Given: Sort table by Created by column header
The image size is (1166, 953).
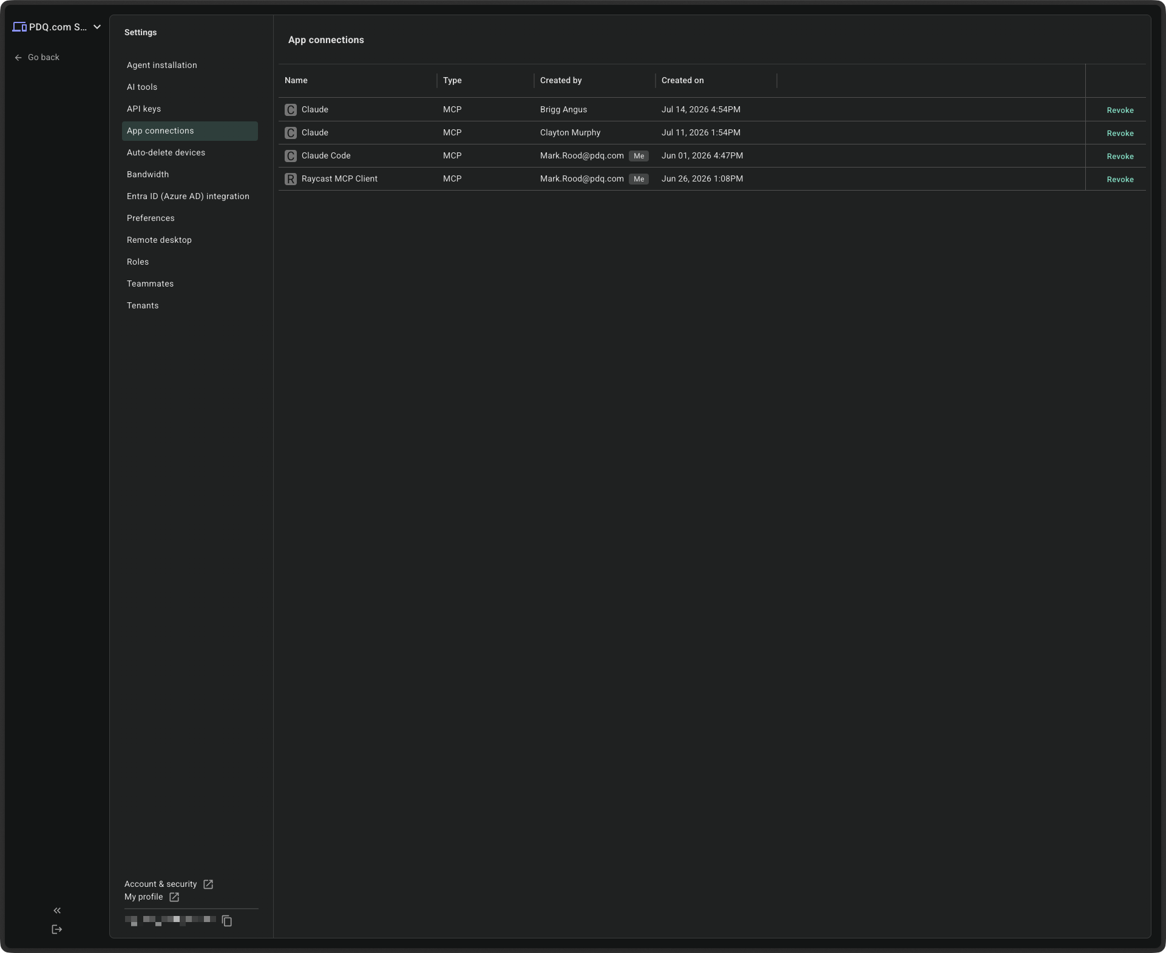Looking at the screenshot, I should tap(561, 81).
